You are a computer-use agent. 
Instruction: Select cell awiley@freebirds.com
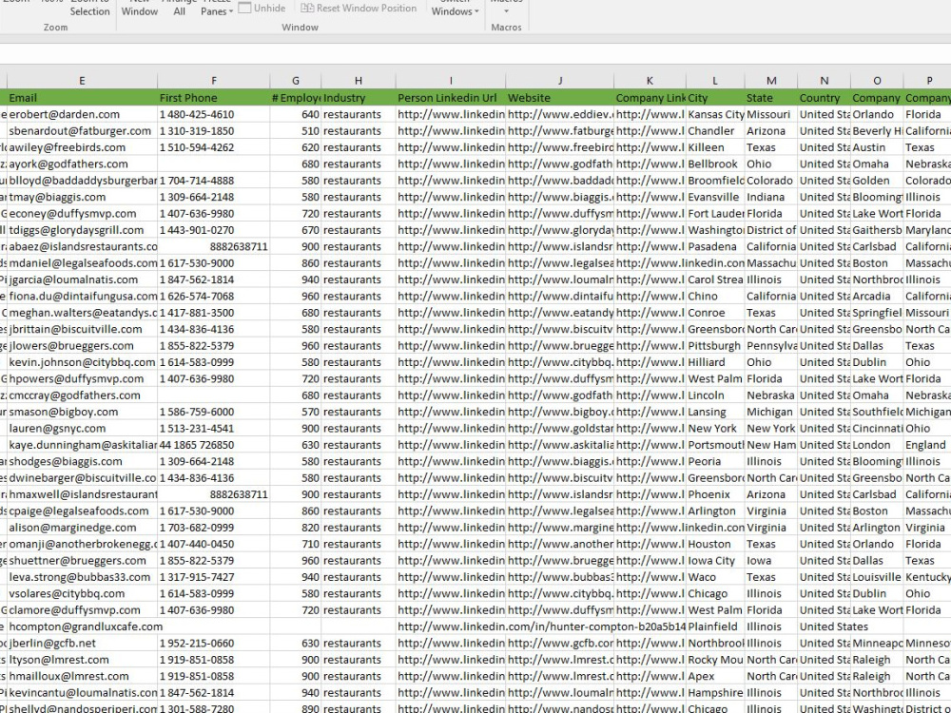pyautogui.click(x=82, y=147)
